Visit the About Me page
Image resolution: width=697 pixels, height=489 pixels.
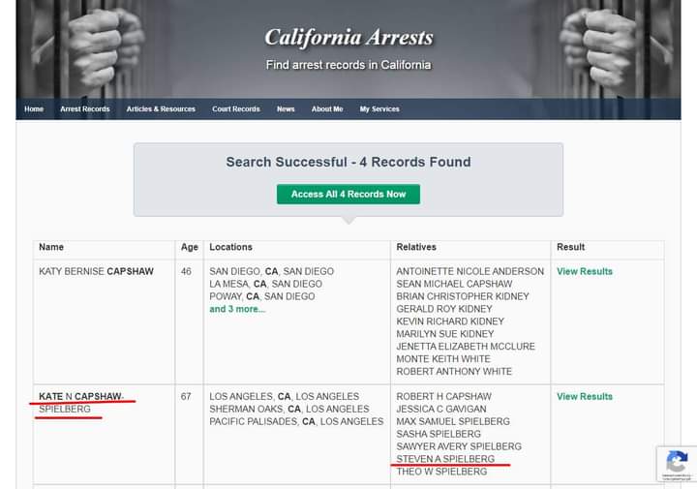click(327, 109)
